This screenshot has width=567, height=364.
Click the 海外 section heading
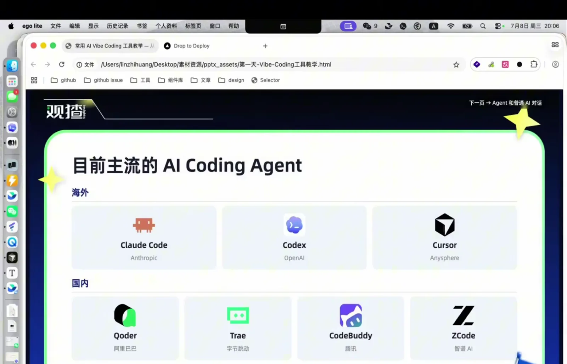(80, 193)
